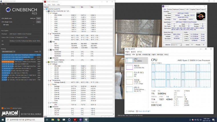Click the Windows taskbar search box

tap(25, 120)
